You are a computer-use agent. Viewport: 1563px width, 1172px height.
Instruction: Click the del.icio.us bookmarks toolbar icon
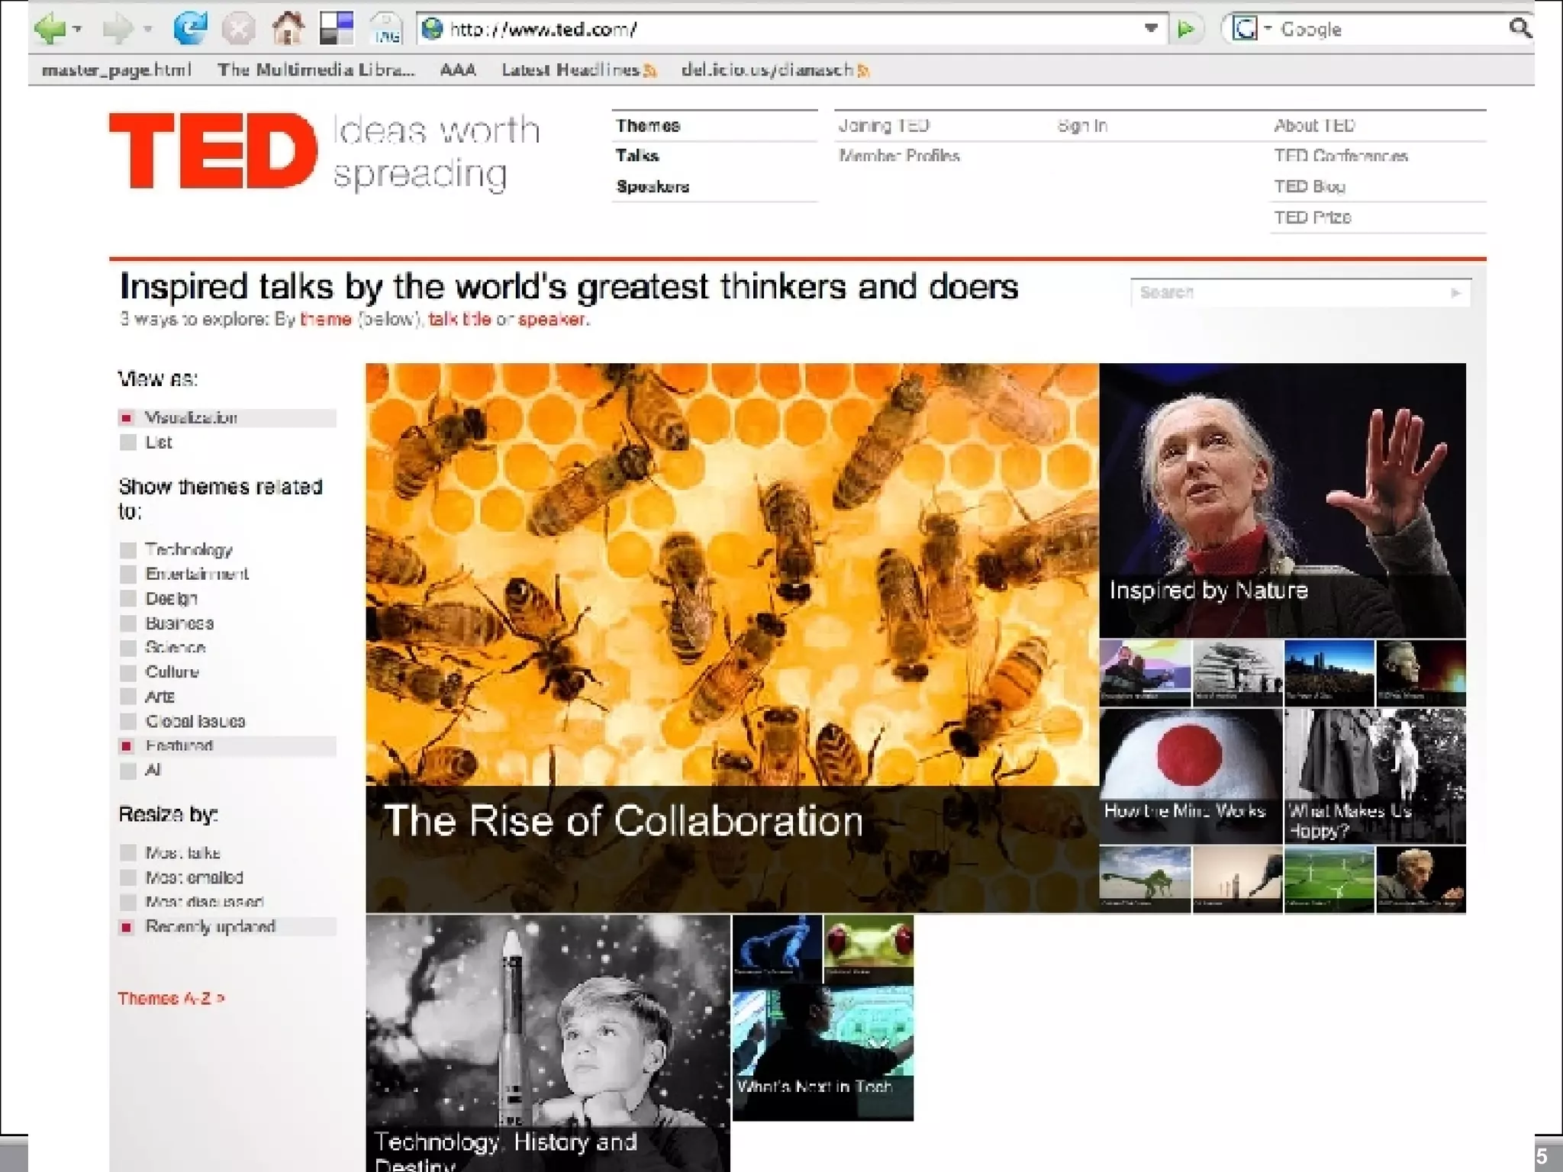point(336,29)
